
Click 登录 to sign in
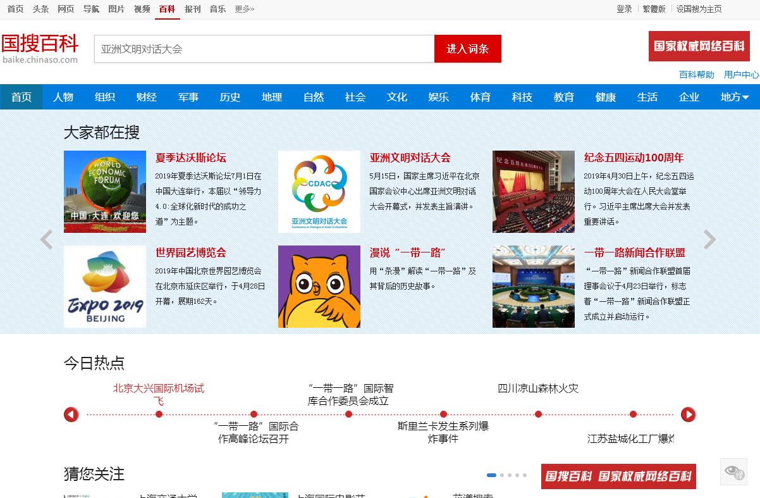tap(624, 9)
